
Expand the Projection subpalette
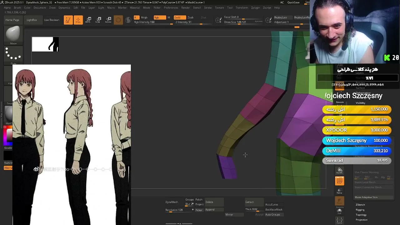pyautogui.click(x=362, y=220)
